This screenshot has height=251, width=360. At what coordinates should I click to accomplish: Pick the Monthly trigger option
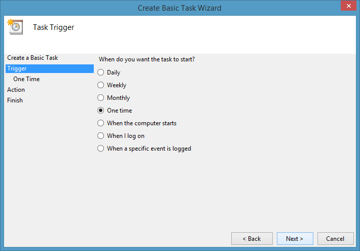[x=101, y=98]
